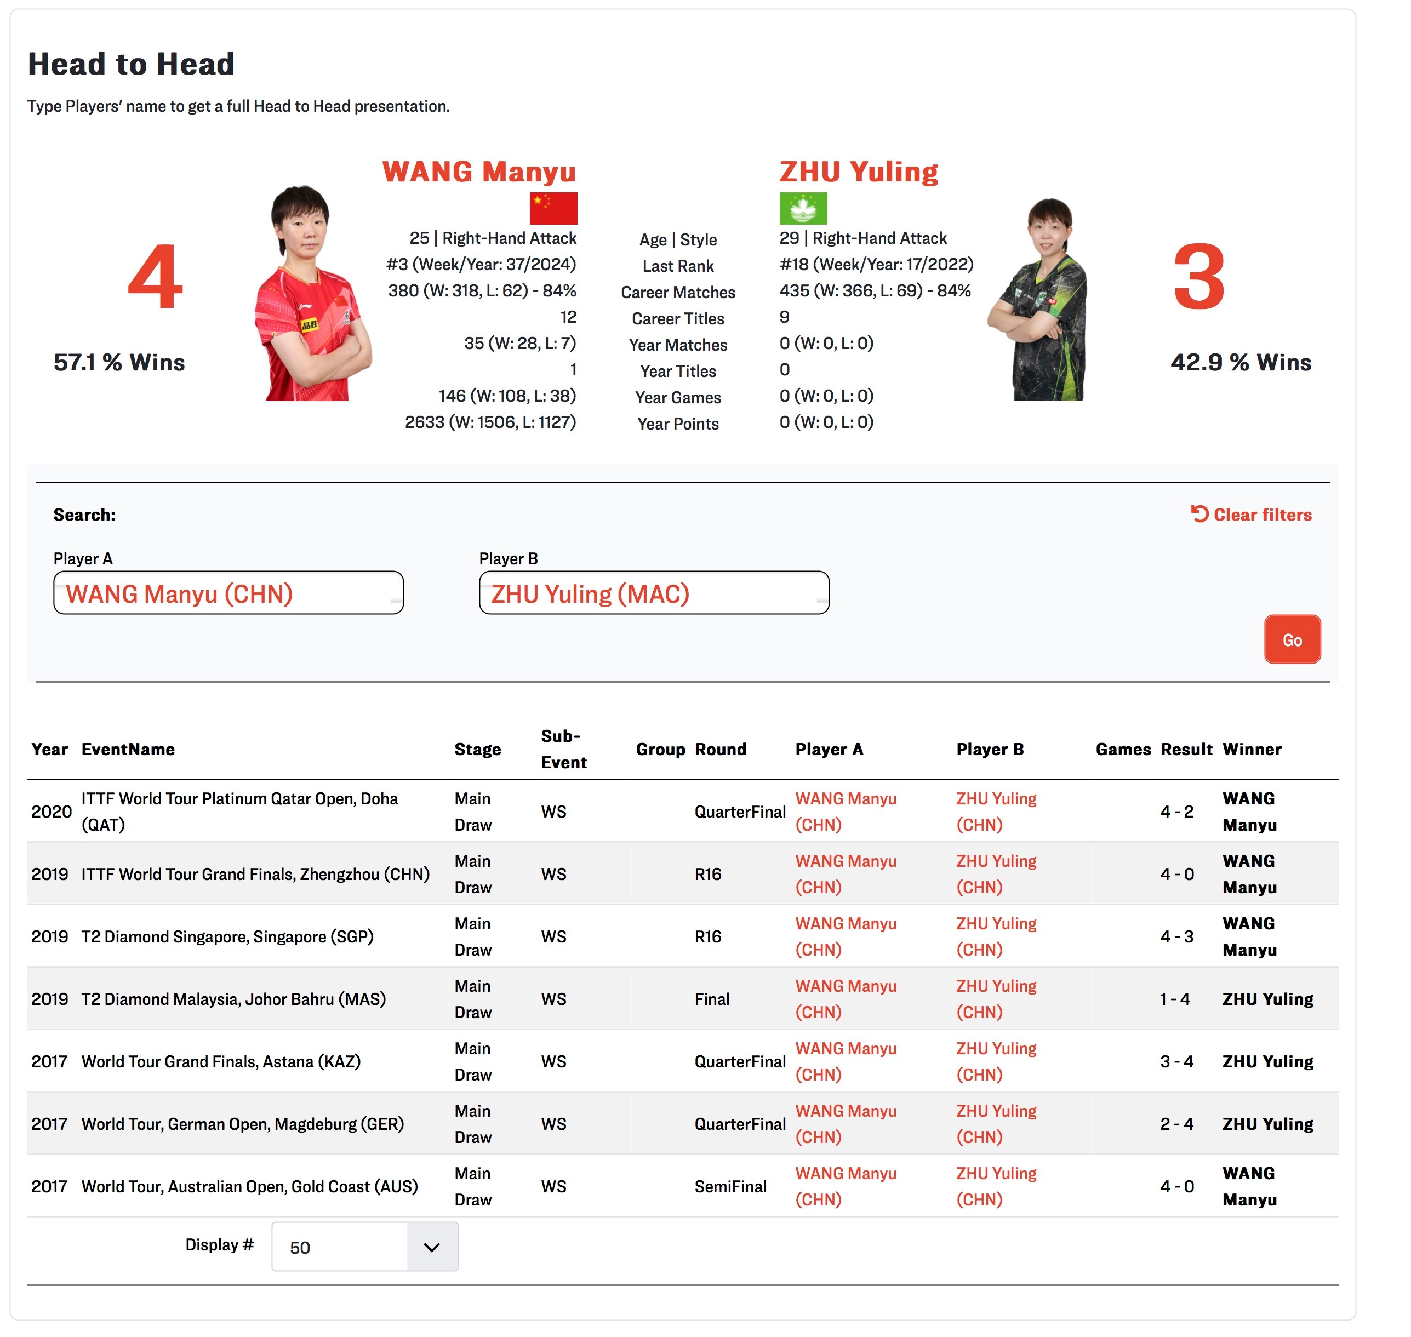The height and width of the screenshot is (1337, 1411).
Task: Open ZHU Yuling name heading link
Action: click(858, 172)
